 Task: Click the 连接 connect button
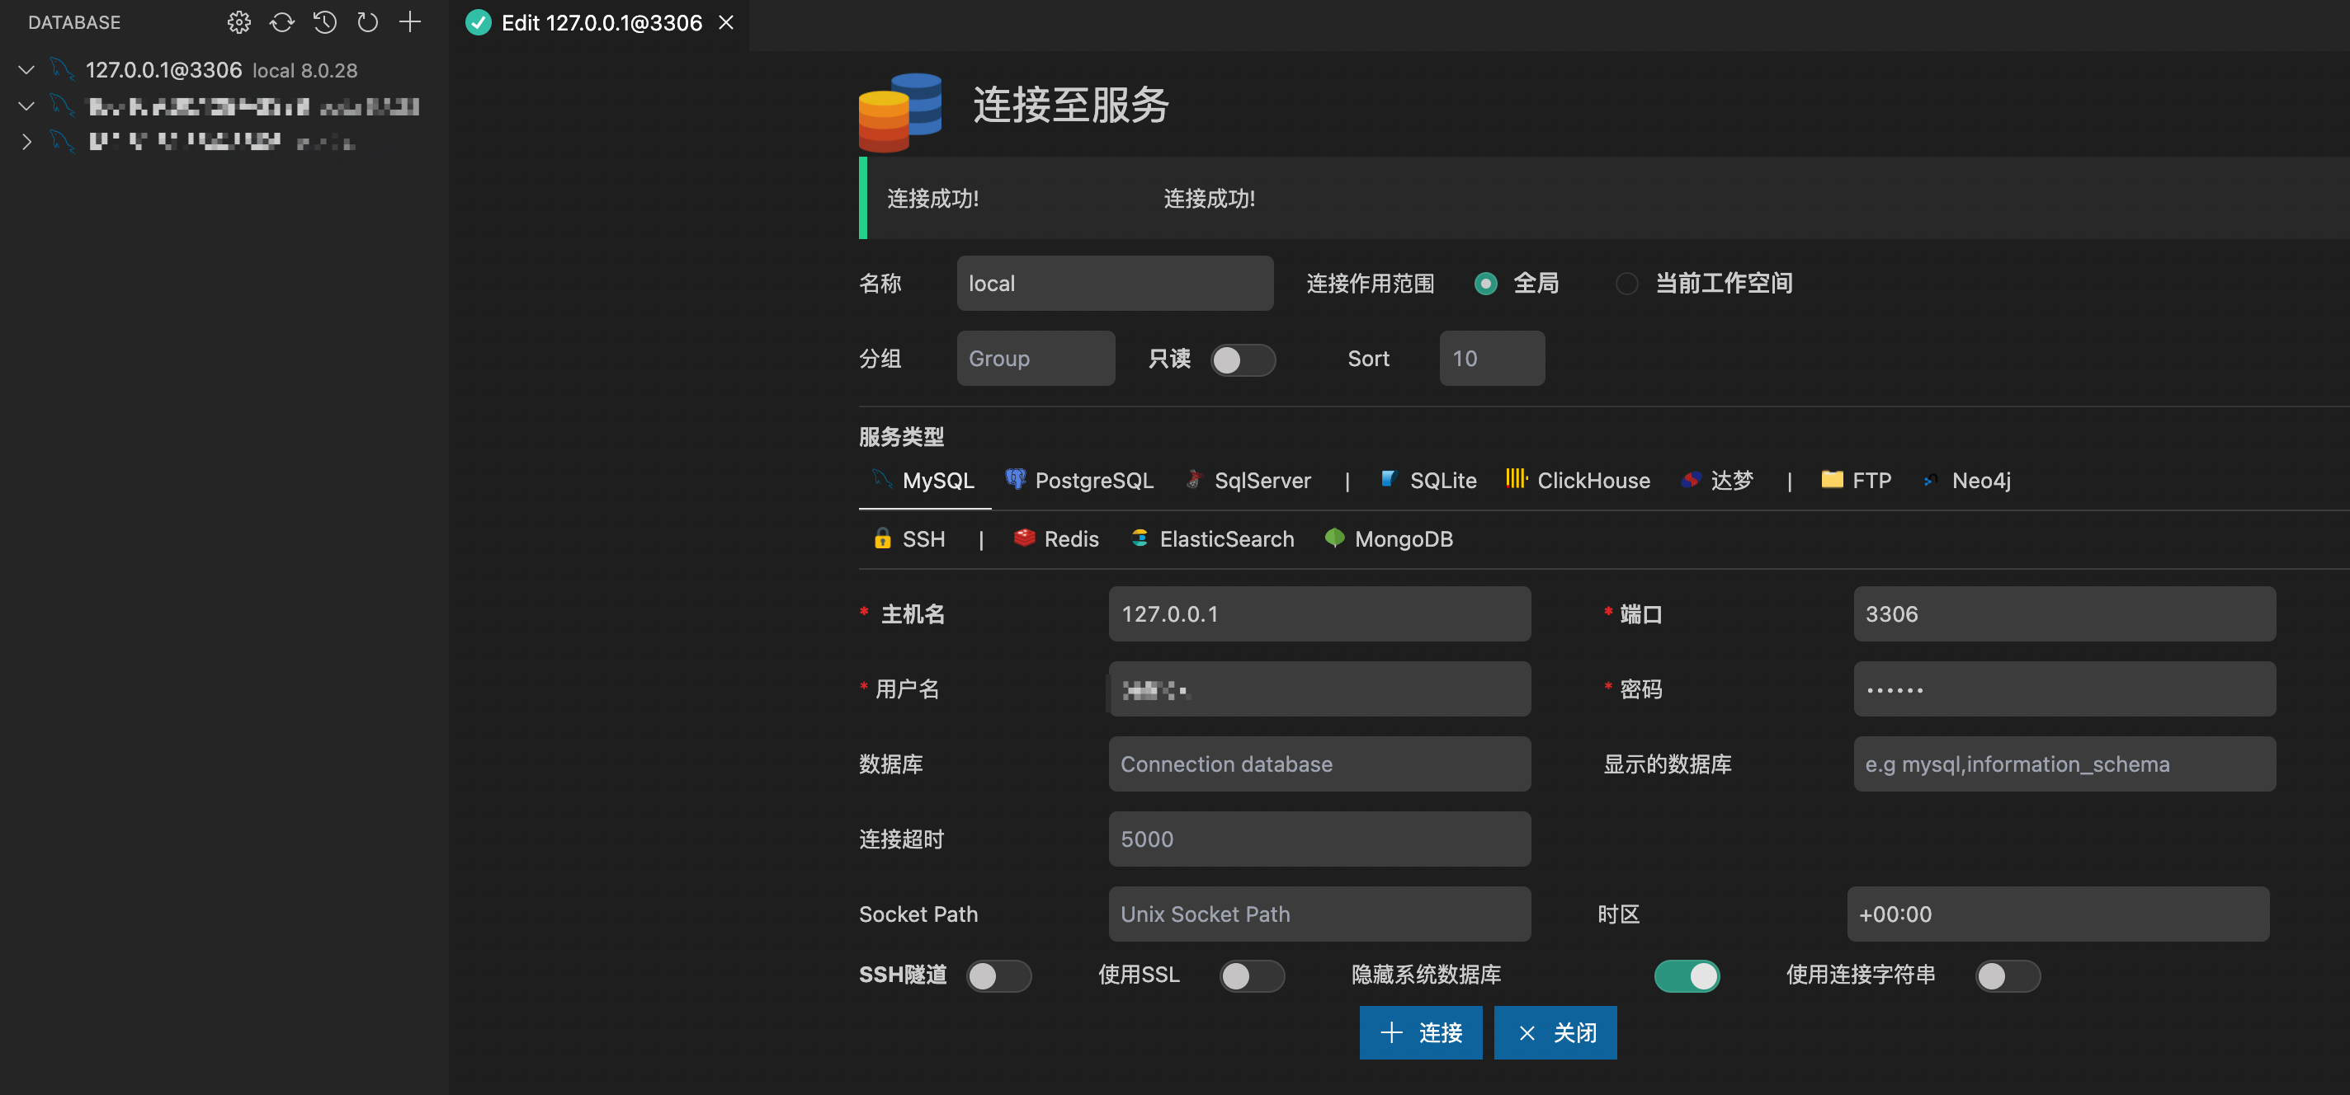(1420, 1032)
